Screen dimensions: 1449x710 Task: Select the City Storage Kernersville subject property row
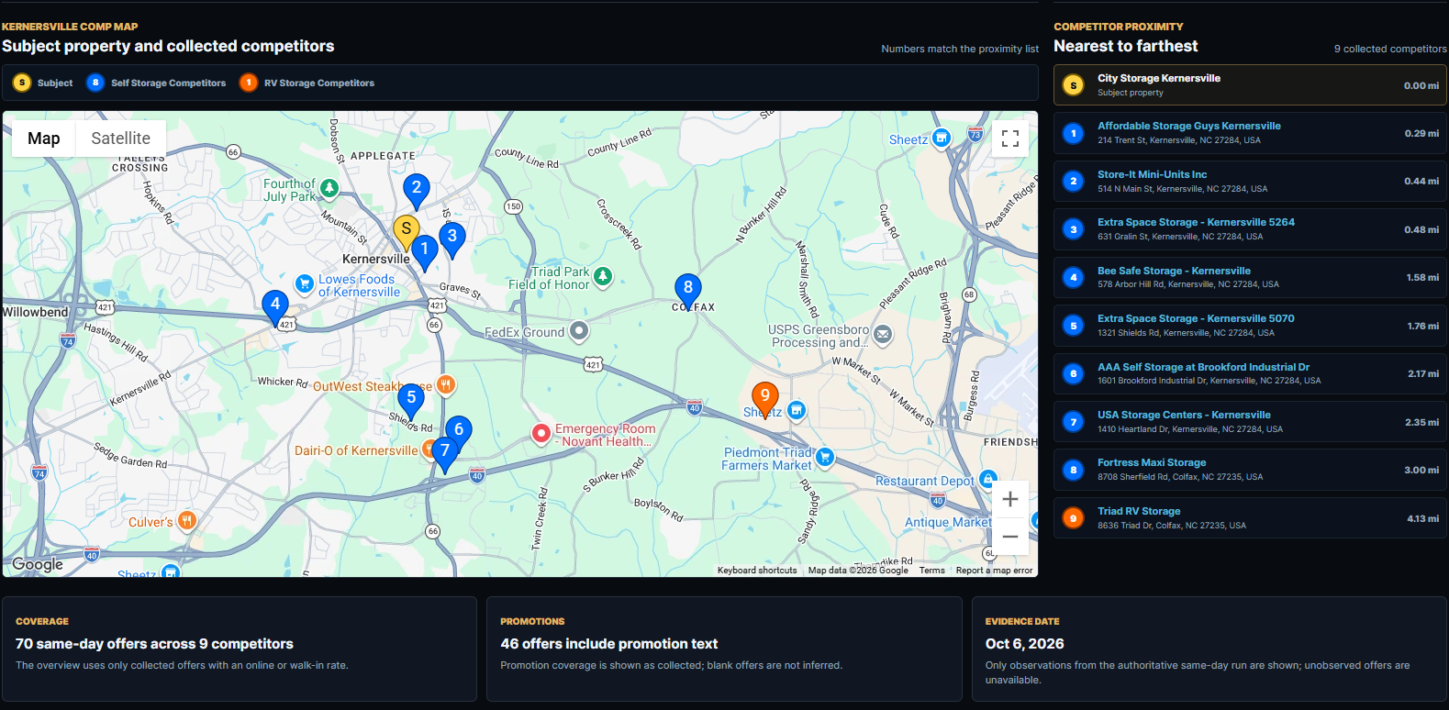pyautogui.click(x=1250, y=85)
